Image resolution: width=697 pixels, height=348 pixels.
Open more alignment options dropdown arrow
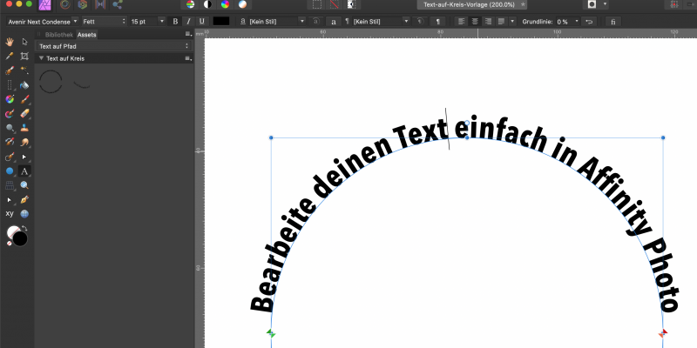512,21
